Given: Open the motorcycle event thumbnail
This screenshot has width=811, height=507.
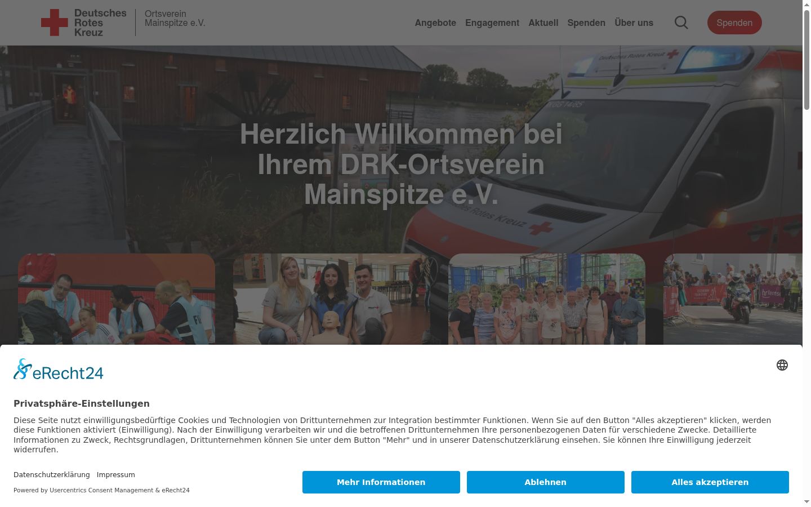Looking at the screenshot, I should pyautogui.click(x=733, y=299).
